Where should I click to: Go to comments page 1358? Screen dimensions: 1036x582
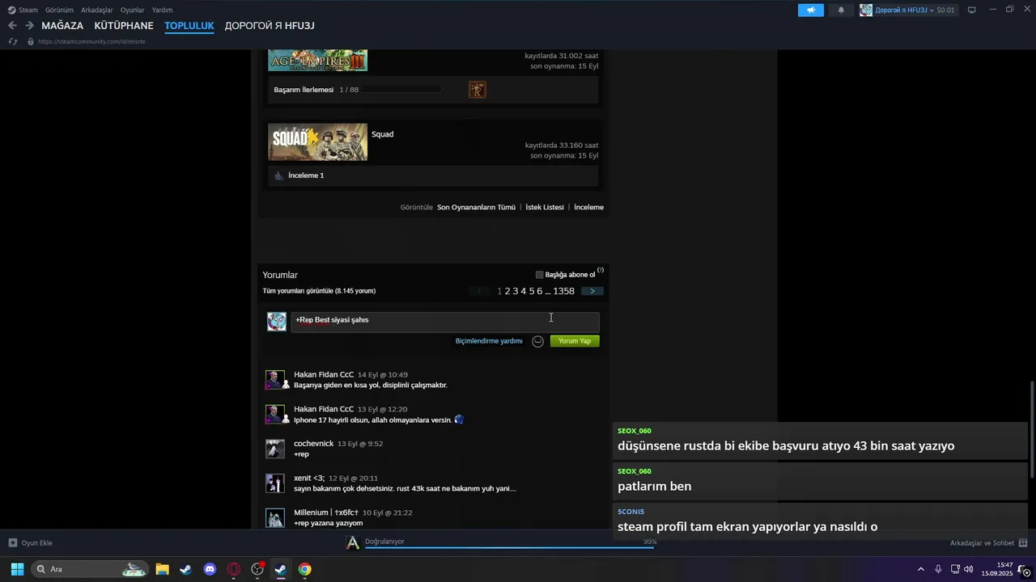564,291
